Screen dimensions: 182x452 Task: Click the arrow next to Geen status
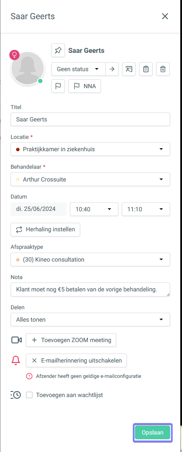click(x=112, y=69)
